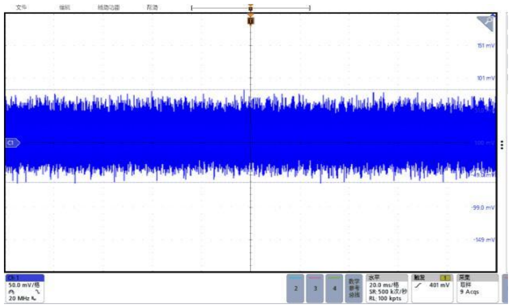Click the -149 mV vertical scale label
Image resolution: width=512 pixels, height=308 pixels.
[x=484, y=240]
